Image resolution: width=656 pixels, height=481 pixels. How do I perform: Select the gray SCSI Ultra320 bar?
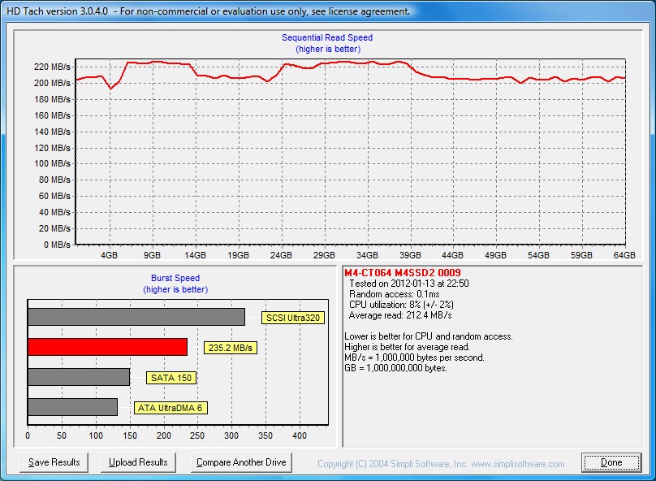tap(136, 317)
